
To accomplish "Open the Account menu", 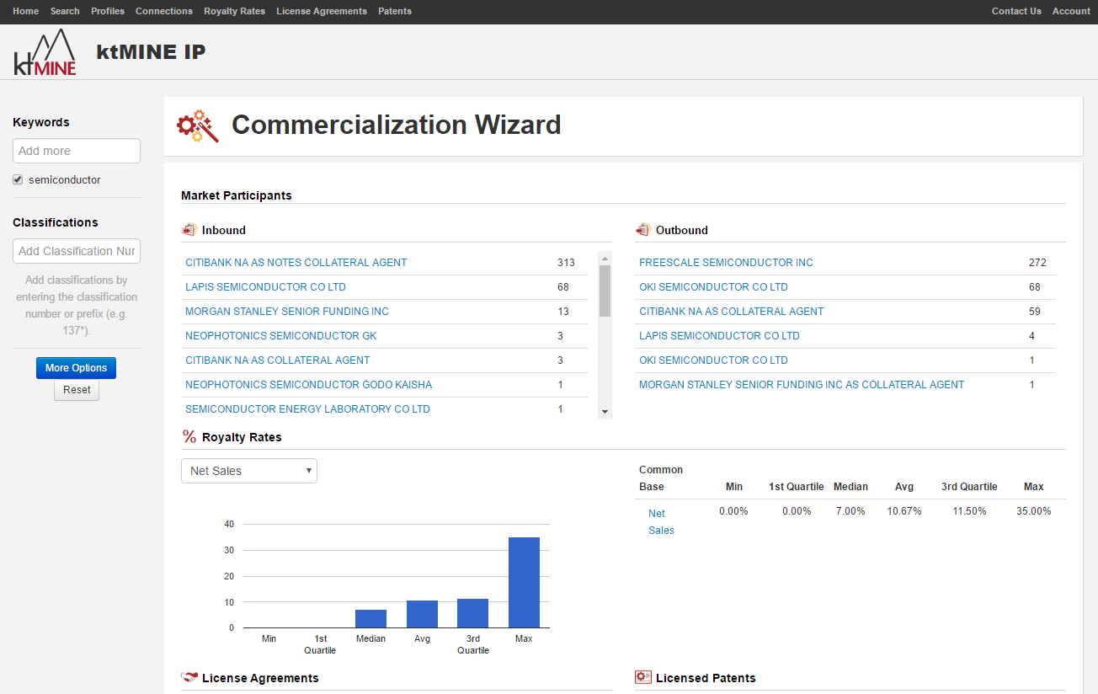I will (1071, 11).
